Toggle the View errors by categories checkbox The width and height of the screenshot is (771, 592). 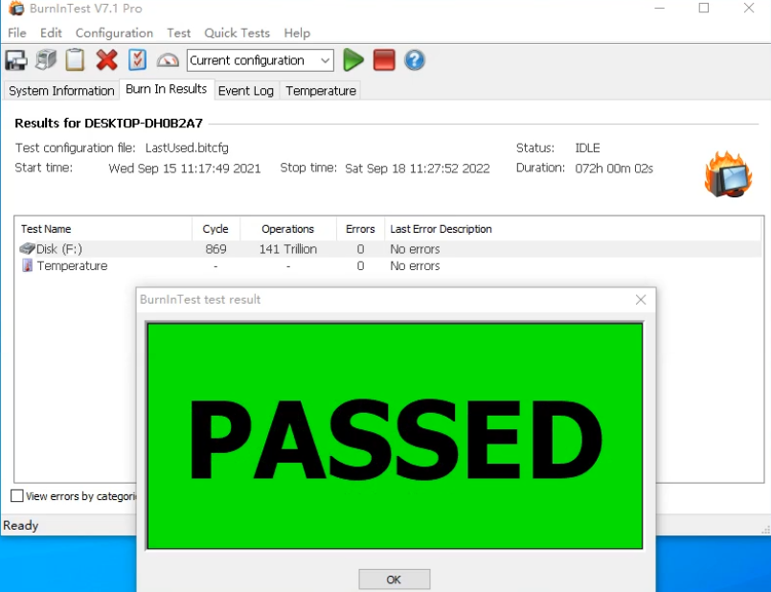[17, 496]
